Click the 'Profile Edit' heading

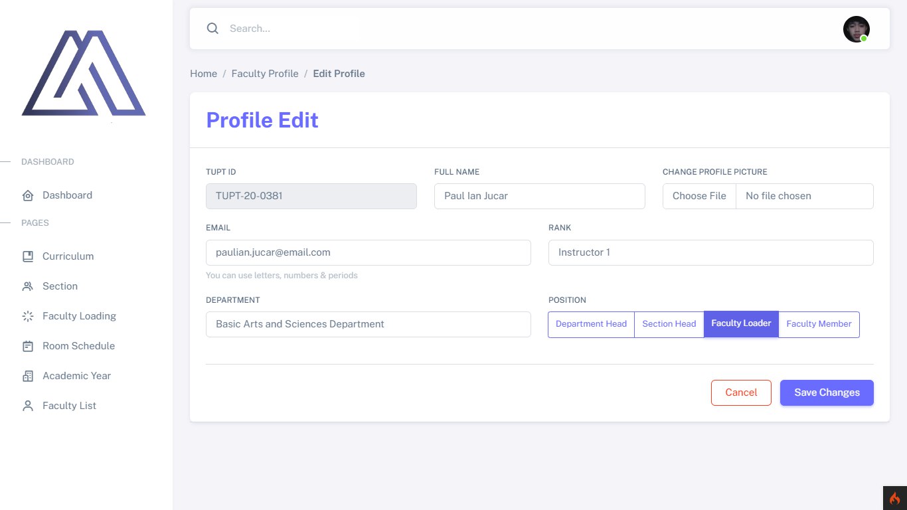coord(262,120)
